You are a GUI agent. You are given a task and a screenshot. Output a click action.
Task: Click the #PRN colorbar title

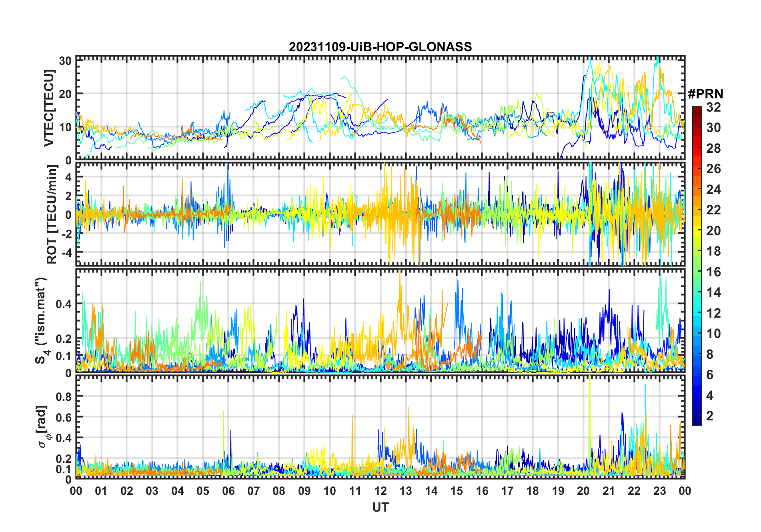[705, 94]
